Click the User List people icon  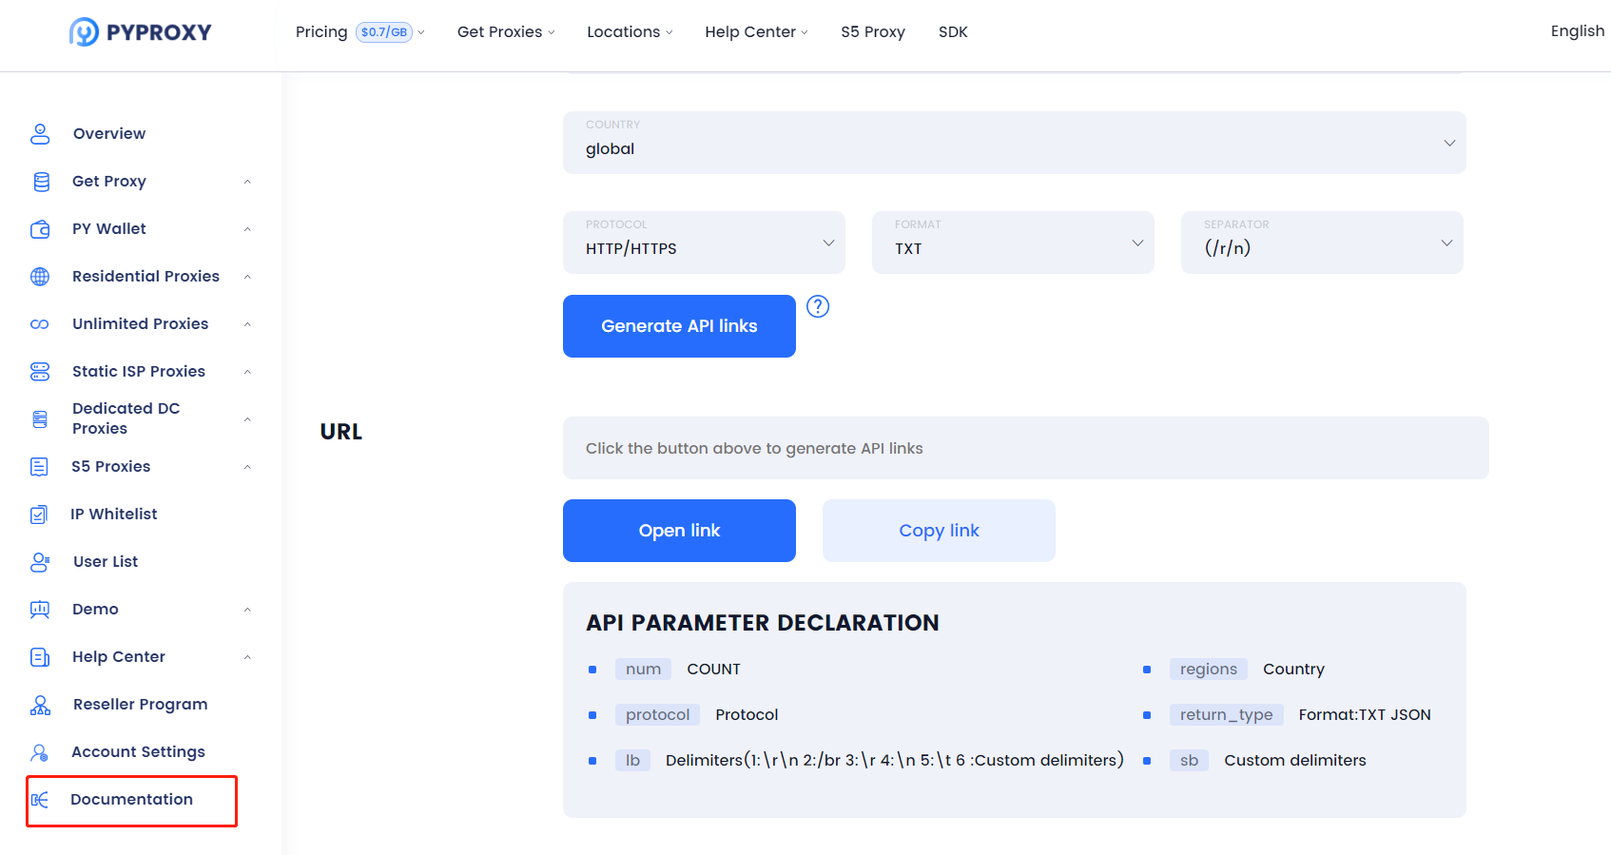click(40, 562)
